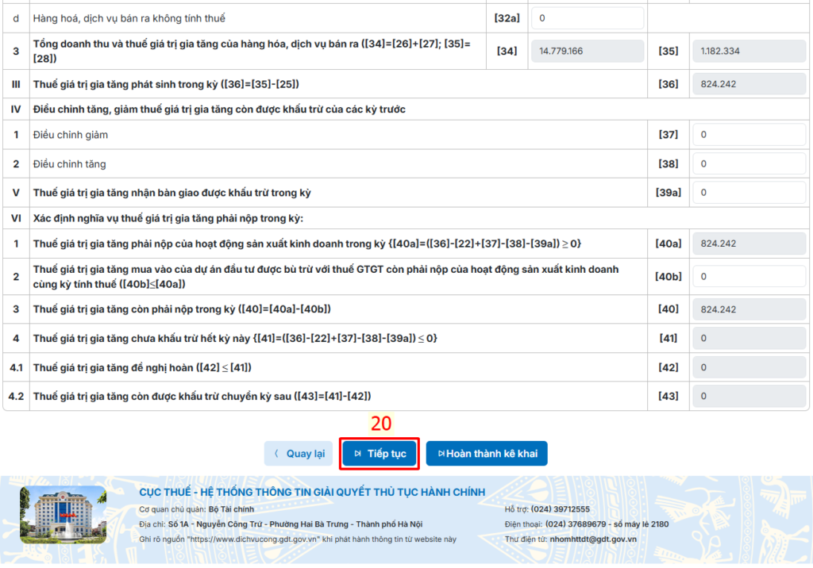The width and height of the screenshot is (813, 568).
Task: Select the [42] VAT refund request field
Action: (x=749, y=367)
